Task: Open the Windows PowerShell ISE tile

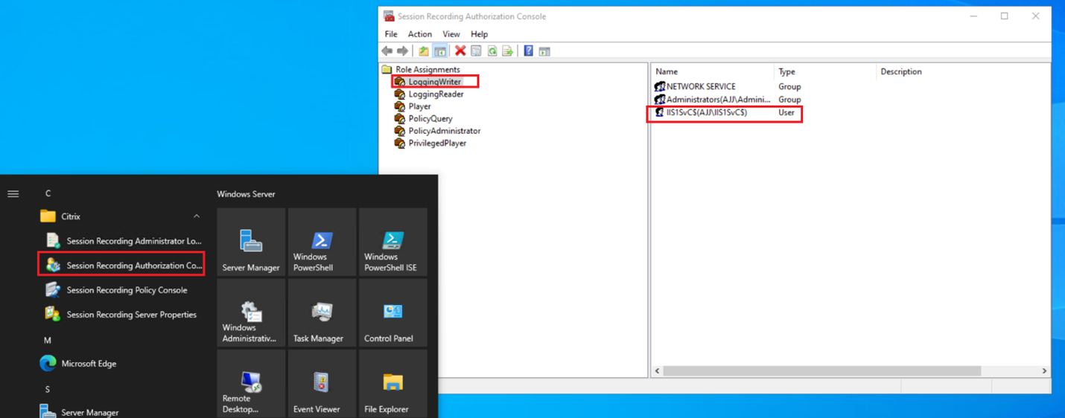Action: point(392,242)
